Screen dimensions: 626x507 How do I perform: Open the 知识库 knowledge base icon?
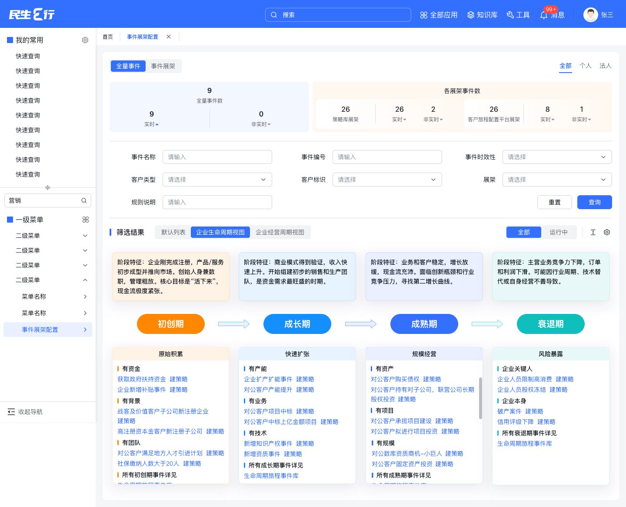click(x=471, y=15)
